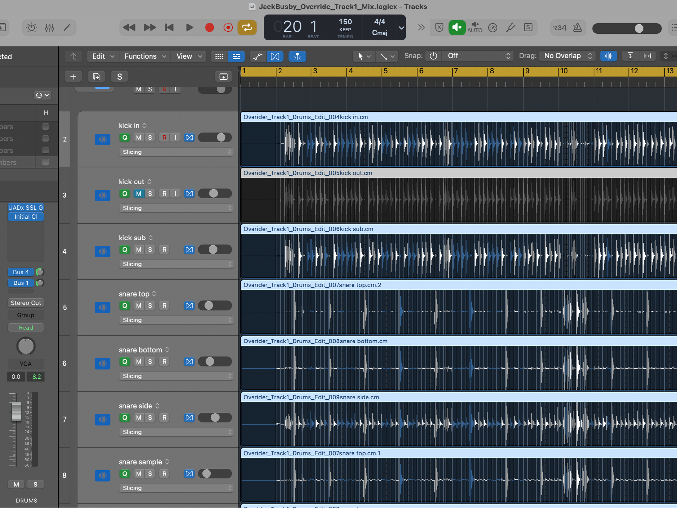Open the Mixer icon in control bar
This screenshot has height=508, width=677.
[50, 28]
